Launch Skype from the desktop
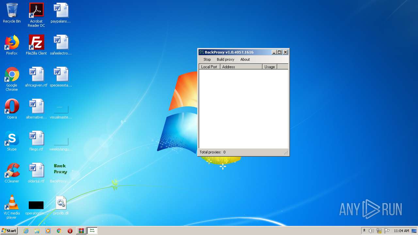 coord(12,141)
